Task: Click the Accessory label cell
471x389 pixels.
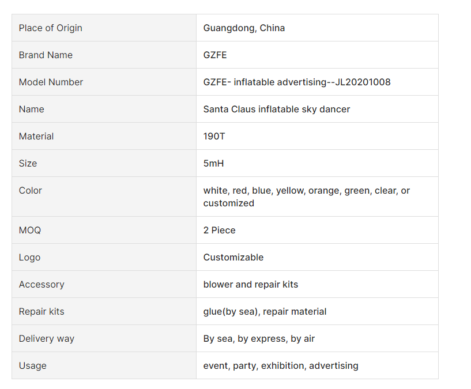Action: tap(42, 285)
